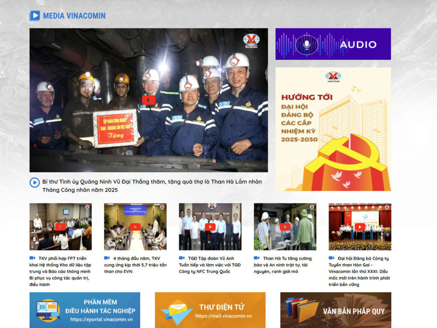This screenshot has height=328, width=437.
Task: Play the main featured video of miners
Action: coord(149,100)
